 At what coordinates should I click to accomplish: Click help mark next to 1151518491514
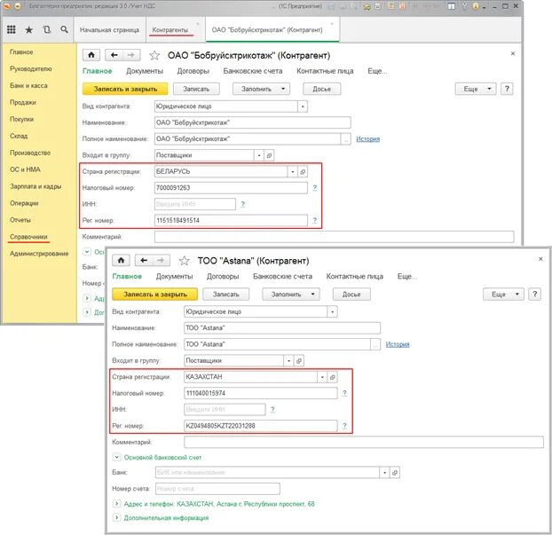coord(315,220)
